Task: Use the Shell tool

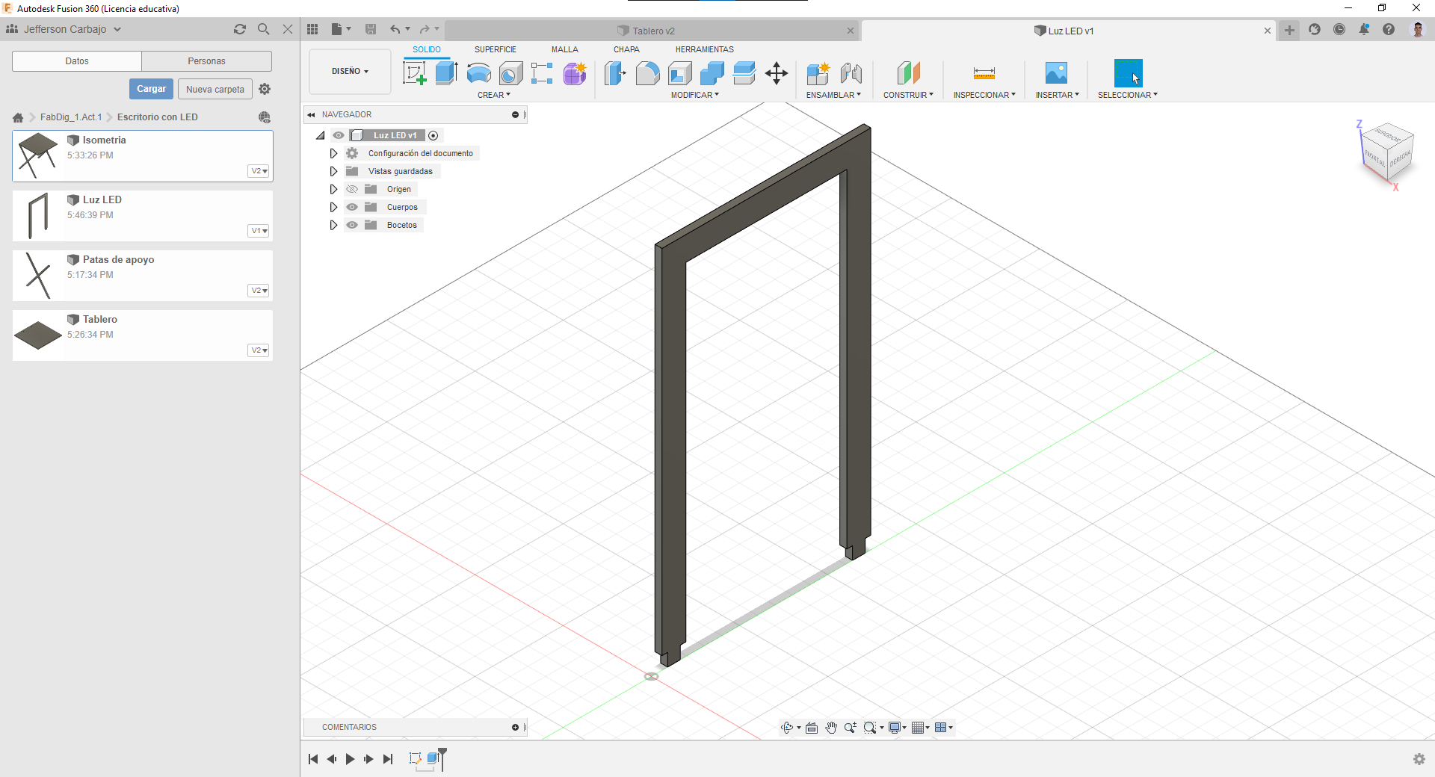Action: coord(679,73)
